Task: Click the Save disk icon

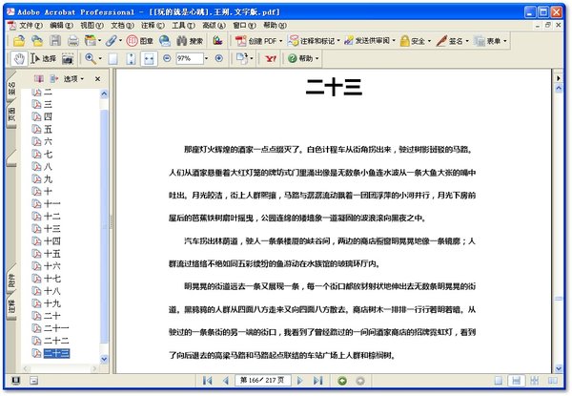Action: [x=55, y=40]
